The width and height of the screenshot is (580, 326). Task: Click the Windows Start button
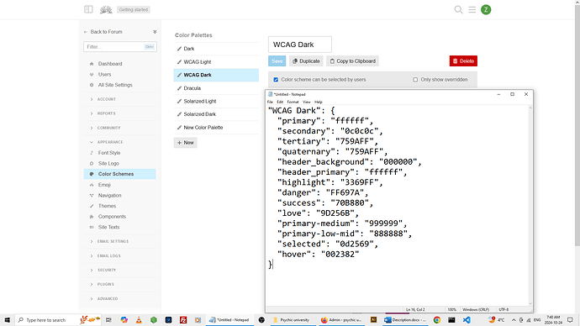click(x=7, y=320)
